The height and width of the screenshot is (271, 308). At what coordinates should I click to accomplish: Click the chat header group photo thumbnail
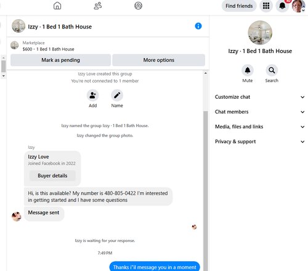(x=18, y=26)
